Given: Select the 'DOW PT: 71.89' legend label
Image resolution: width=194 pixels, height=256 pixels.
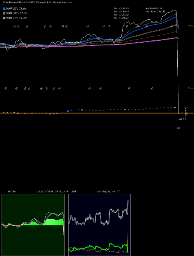Looking at the screenshot, I should point(16,18).
